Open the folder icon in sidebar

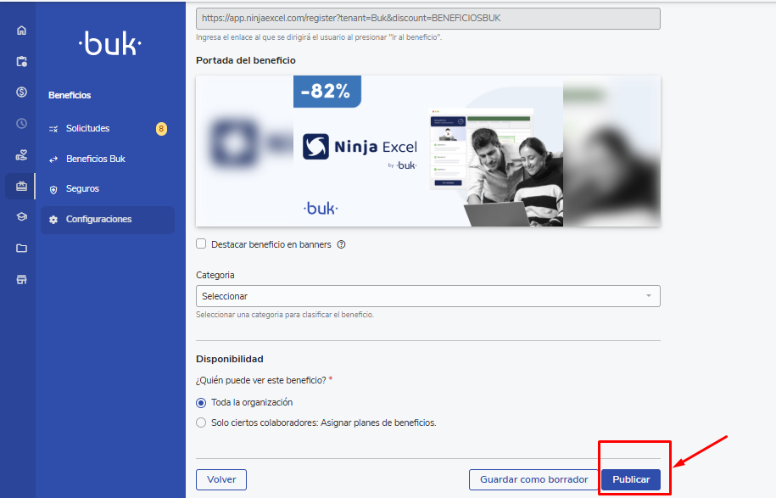tap(21, 248)
